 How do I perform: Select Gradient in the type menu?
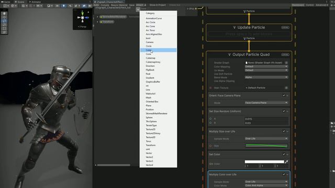158,78
